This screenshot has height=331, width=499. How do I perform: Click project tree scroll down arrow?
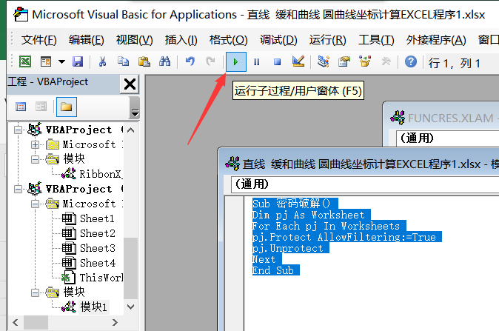pos(130,307)
